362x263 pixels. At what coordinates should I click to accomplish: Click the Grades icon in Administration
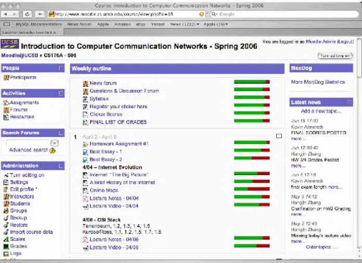(x=6, y=246)
